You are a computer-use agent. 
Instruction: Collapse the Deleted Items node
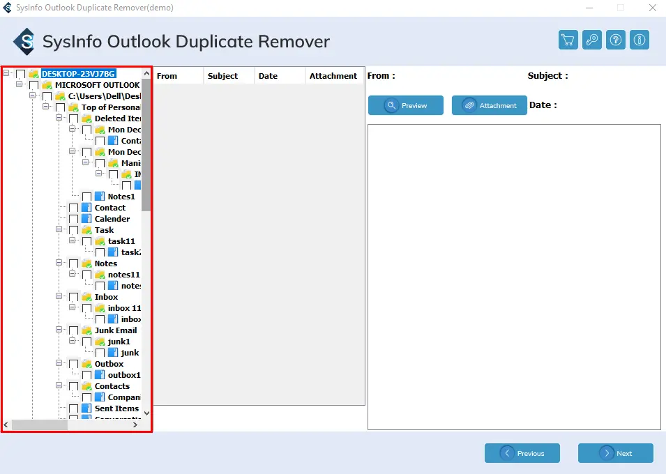[x=59, y=118]
